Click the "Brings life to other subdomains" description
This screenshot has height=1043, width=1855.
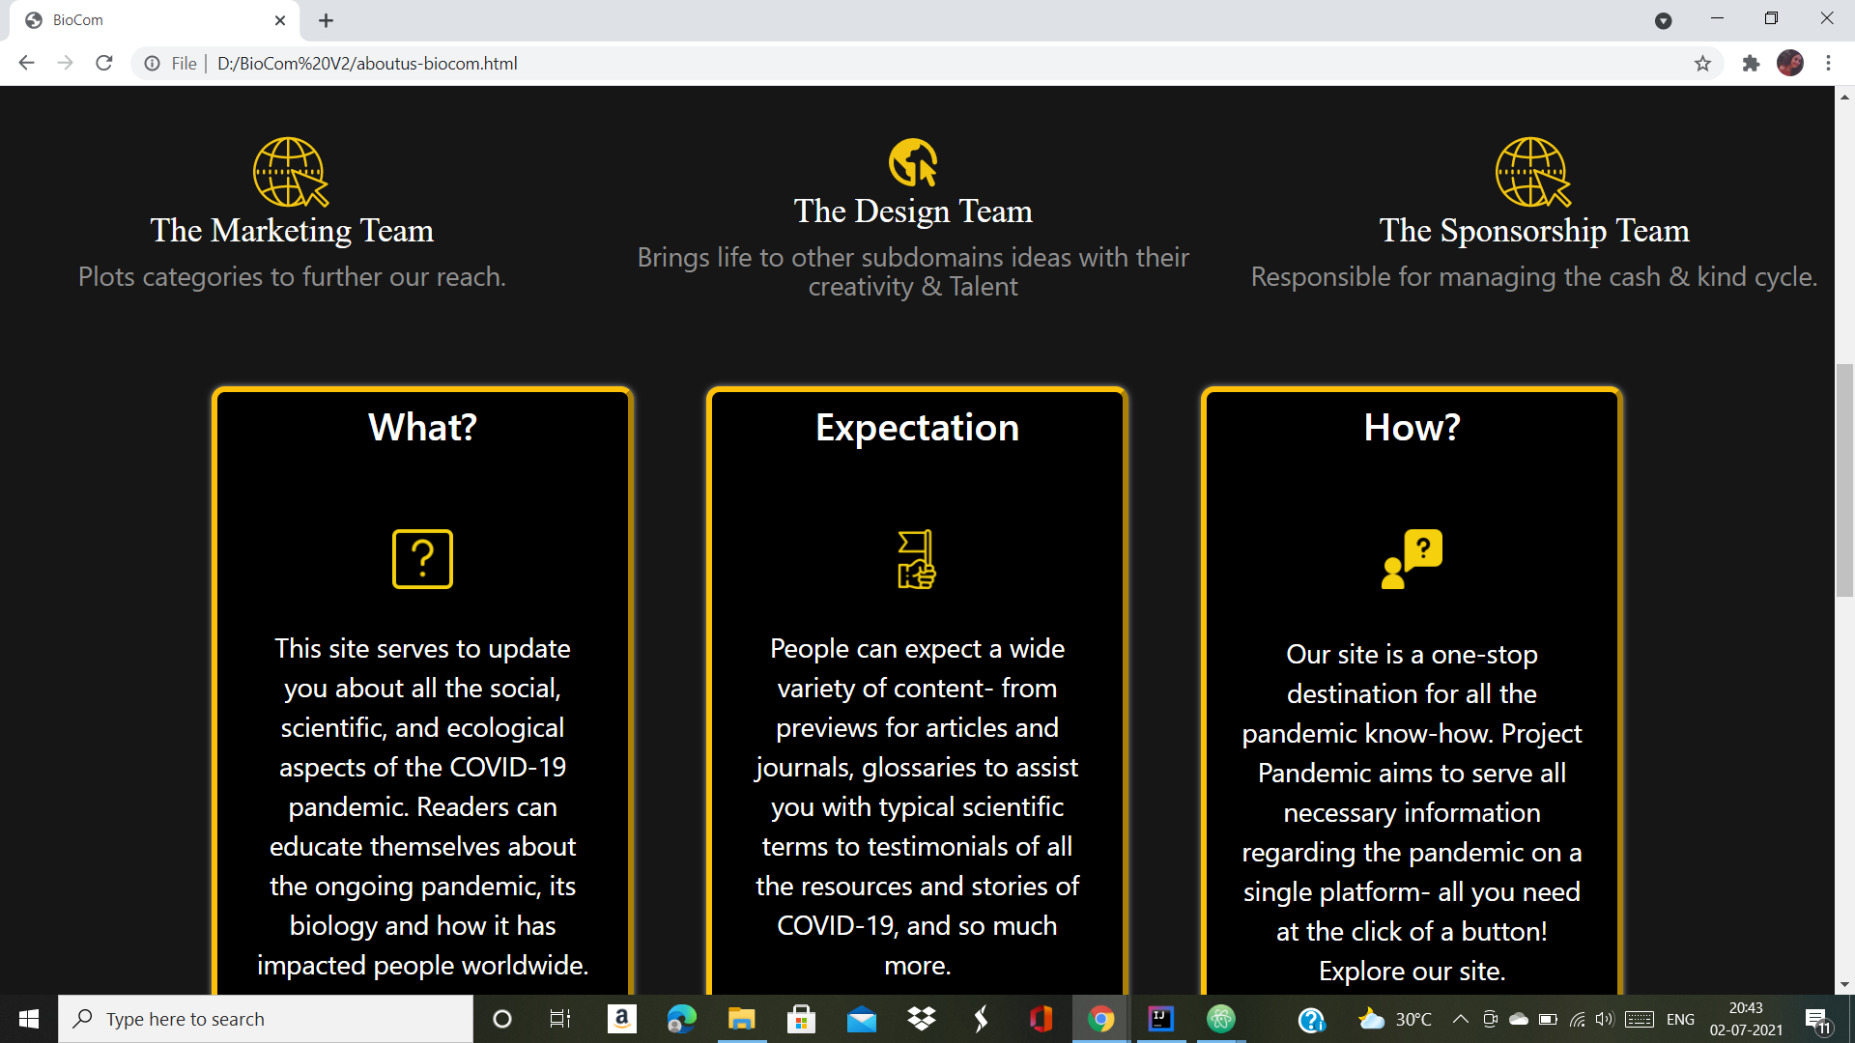tap(913, 272)
